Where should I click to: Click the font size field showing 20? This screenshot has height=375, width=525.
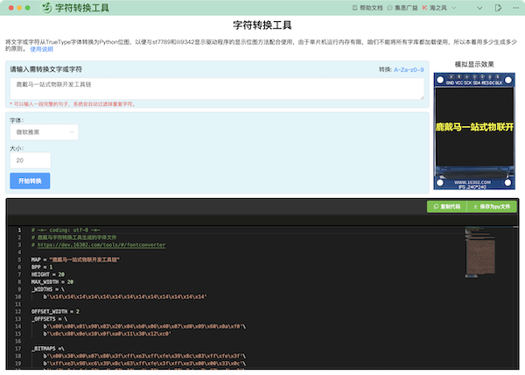coord(30,160)
